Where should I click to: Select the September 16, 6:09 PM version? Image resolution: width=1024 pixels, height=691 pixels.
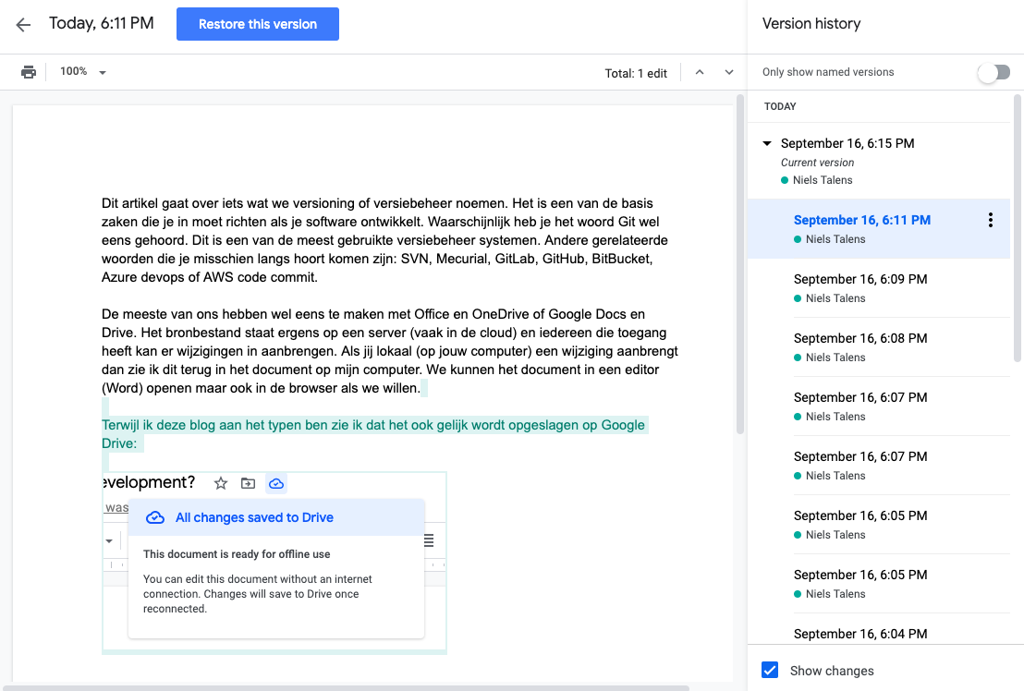859,279
